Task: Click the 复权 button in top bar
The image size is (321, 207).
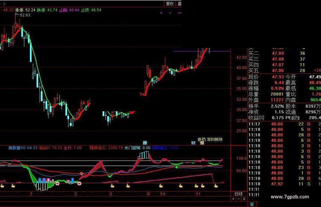Action: pyautogui.click(x=170, y=3)
